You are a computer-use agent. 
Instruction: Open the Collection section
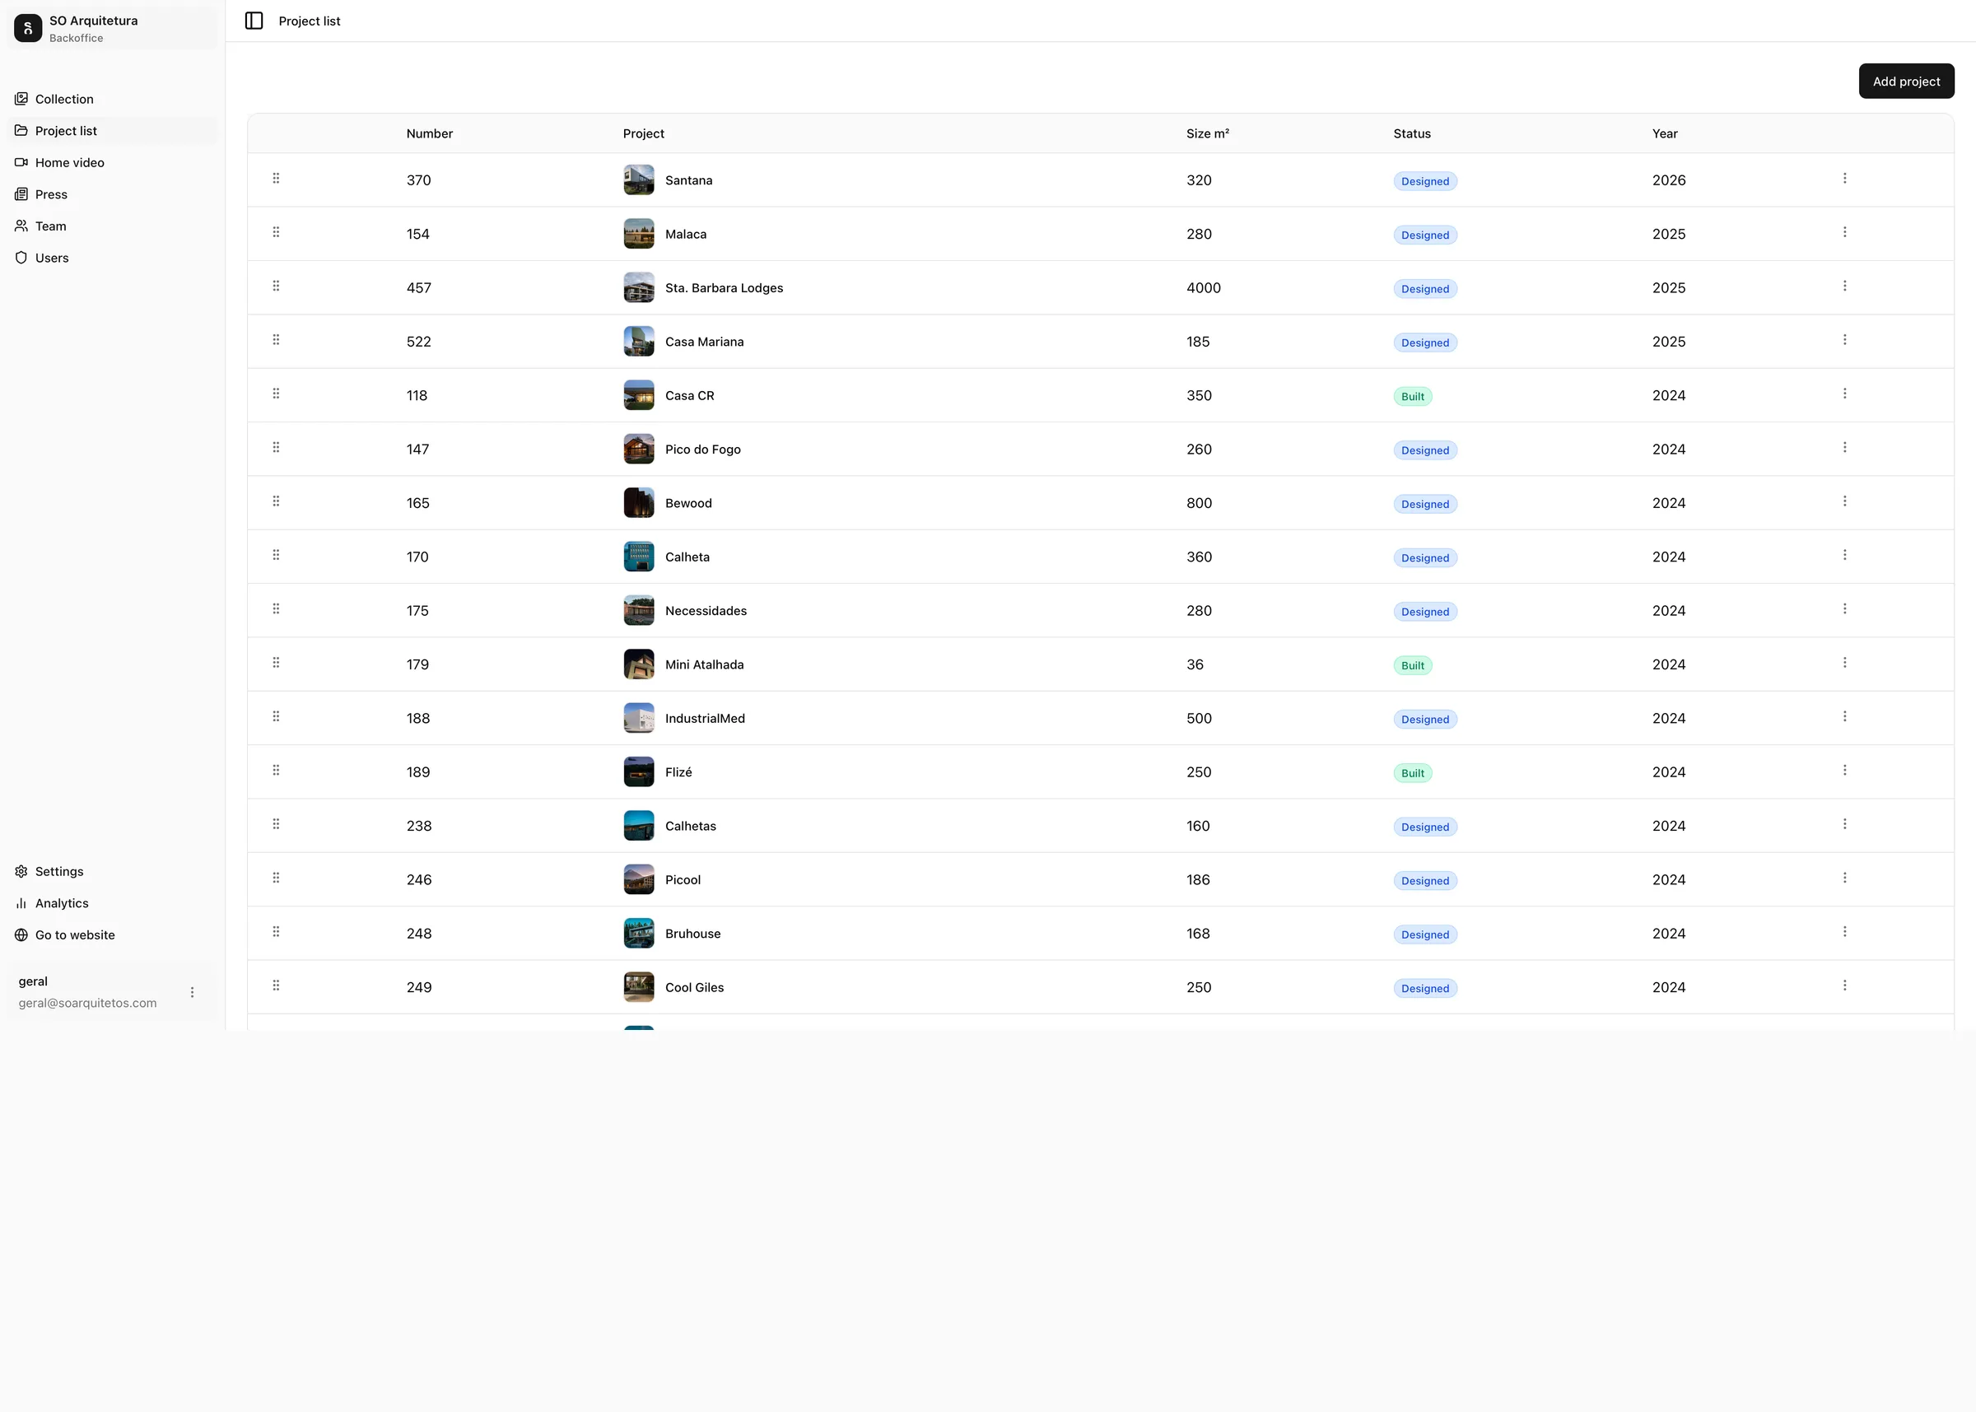(x=113, y=99)
